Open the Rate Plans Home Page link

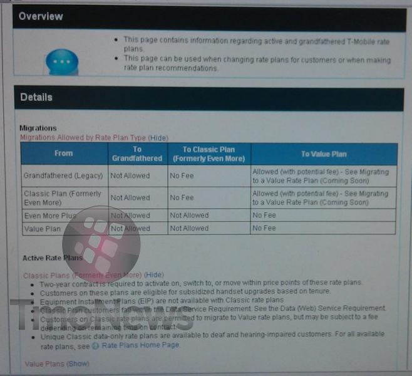pos(141,345)
